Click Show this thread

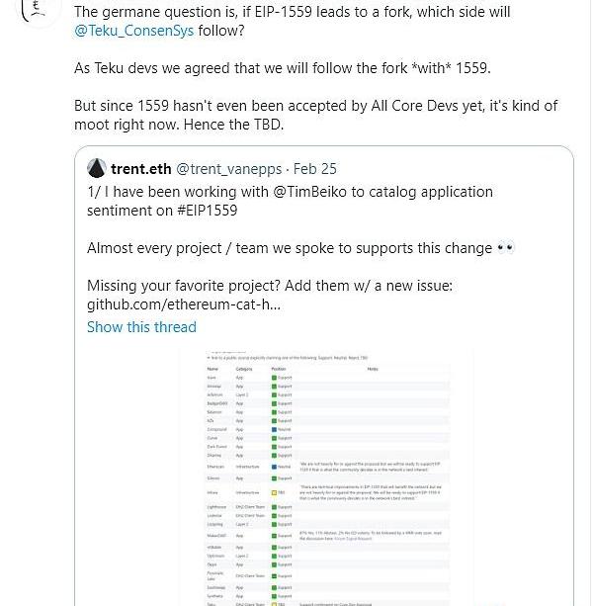pyautogui.click(x=141, y=326)
